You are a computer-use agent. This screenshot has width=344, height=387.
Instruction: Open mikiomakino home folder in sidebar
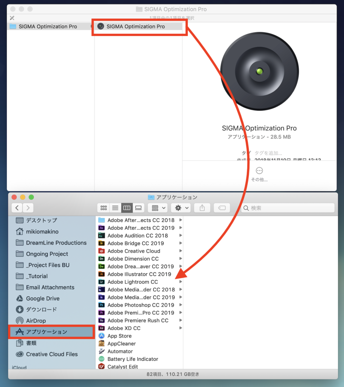[51, 232]
